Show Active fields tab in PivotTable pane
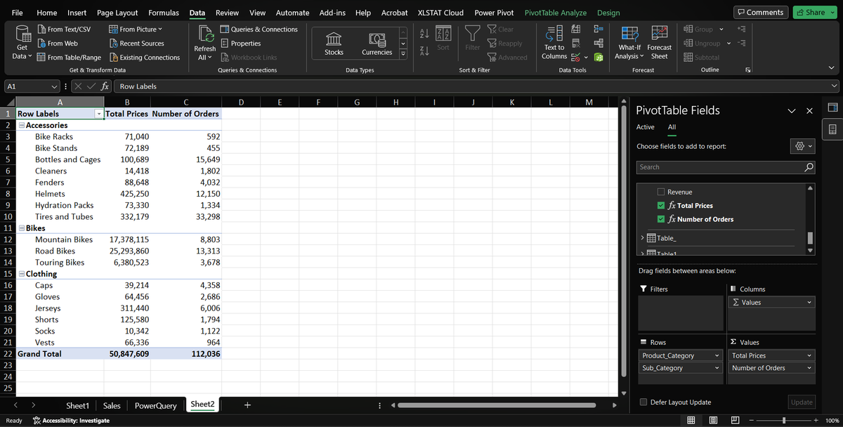The image size is (843, 427). [646, 127]
